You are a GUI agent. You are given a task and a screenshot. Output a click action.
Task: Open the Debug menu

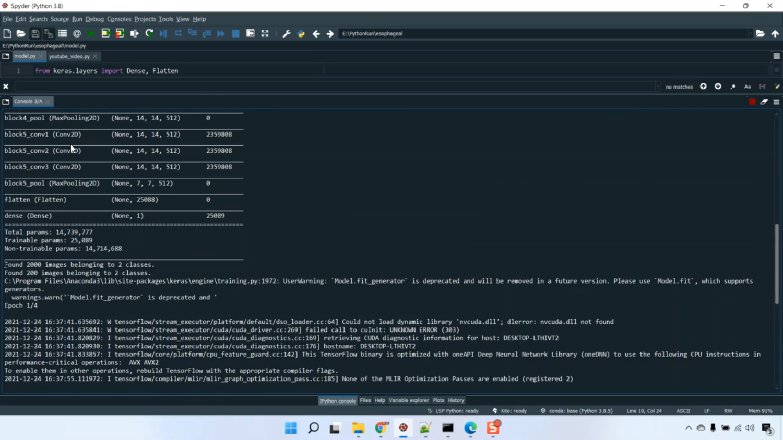click(94, 19)
